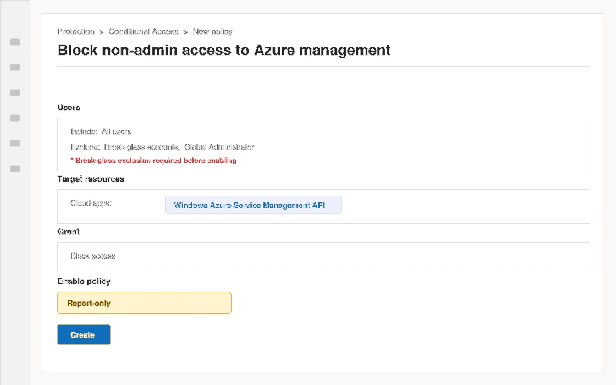Click the 'Cloud apps:' label

91,203
